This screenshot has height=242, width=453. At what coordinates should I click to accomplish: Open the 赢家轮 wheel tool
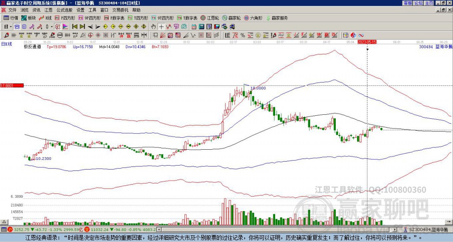click(231, 18)
